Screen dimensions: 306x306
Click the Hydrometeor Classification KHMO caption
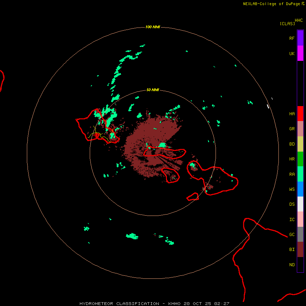(x=154, y=304)
